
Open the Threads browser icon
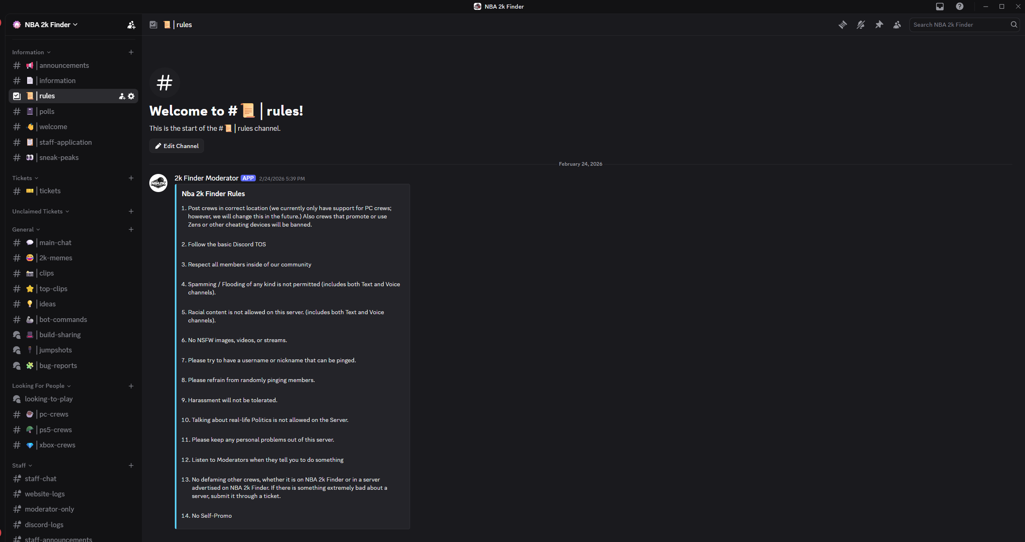[843, 25]
